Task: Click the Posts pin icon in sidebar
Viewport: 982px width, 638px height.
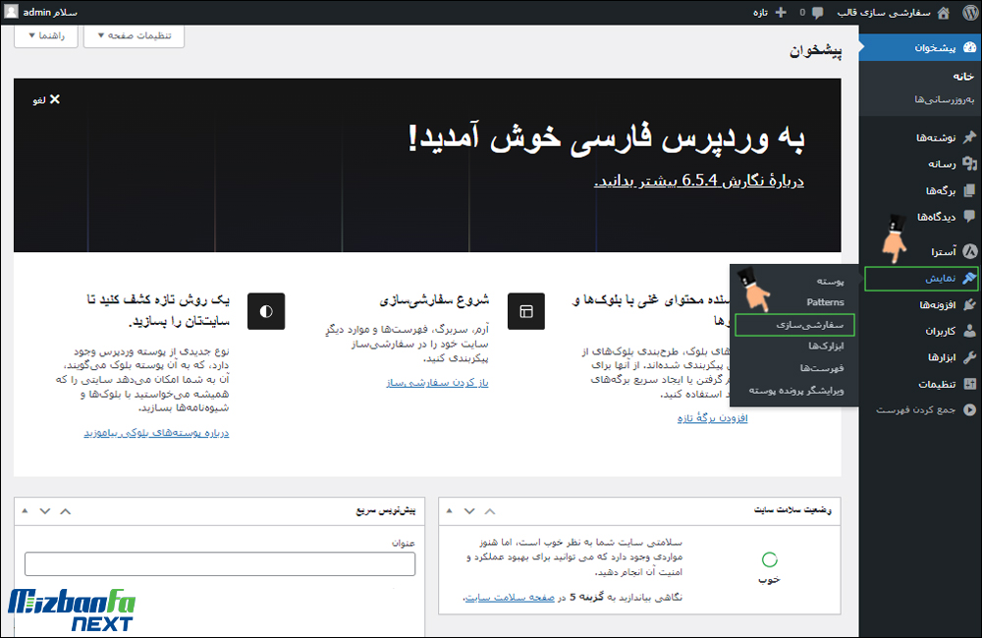Action: [969, 137]
